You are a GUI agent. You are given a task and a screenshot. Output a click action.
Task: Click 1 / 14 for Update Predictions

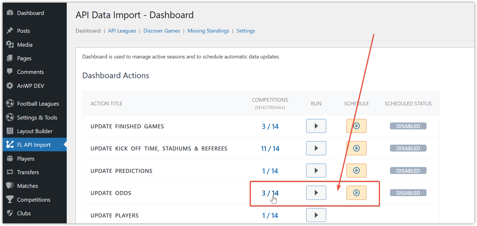[x=270, y=171]
